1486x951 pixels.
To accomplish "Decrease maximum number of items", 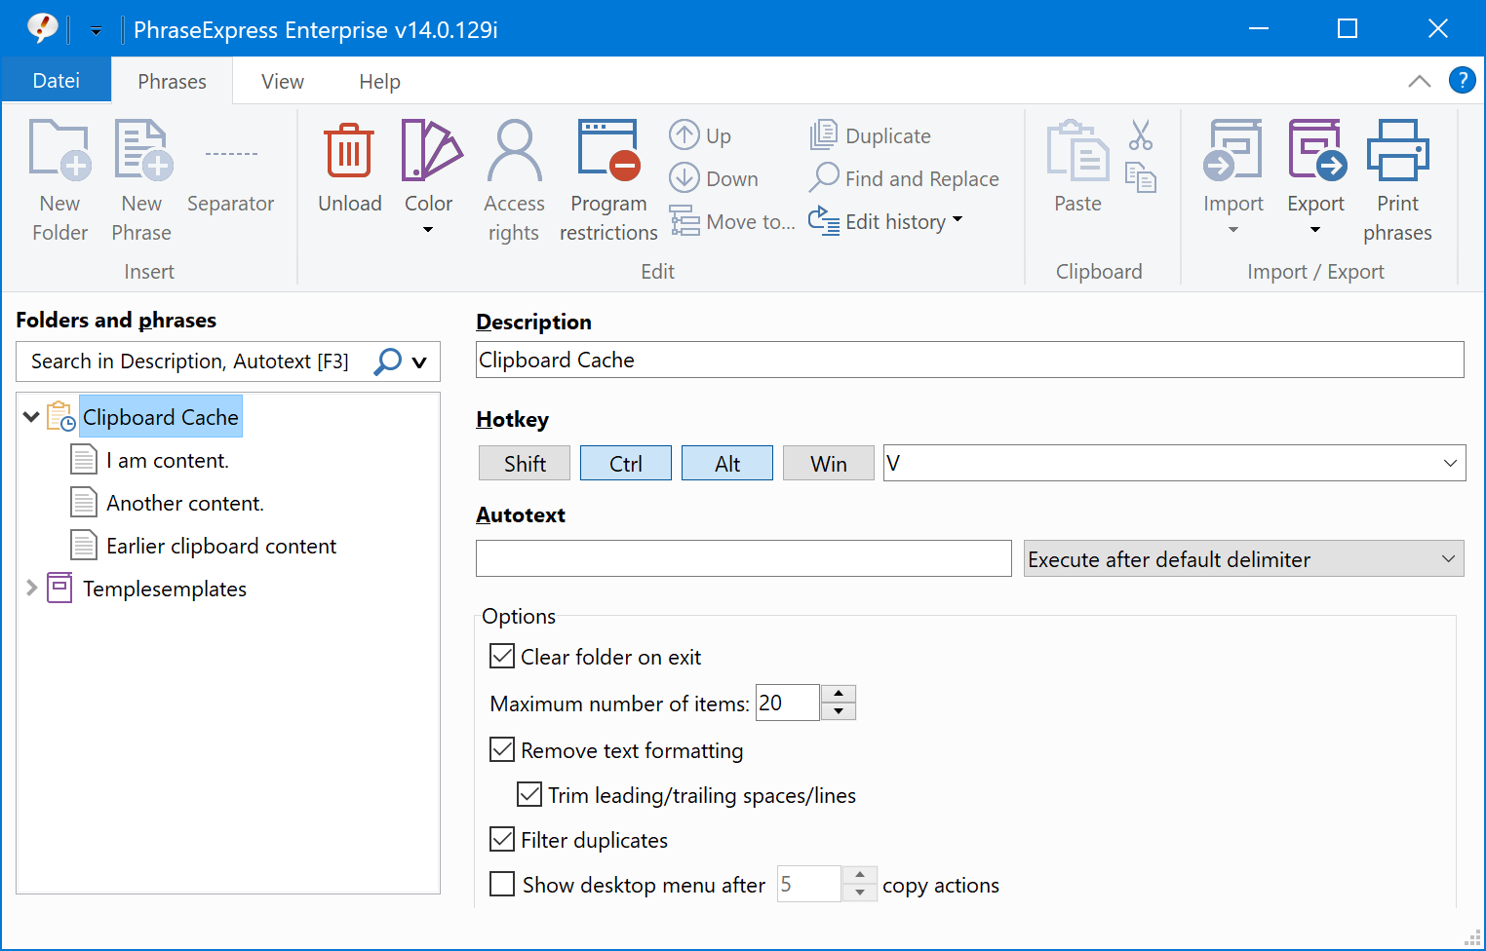I will coord(839,711).
